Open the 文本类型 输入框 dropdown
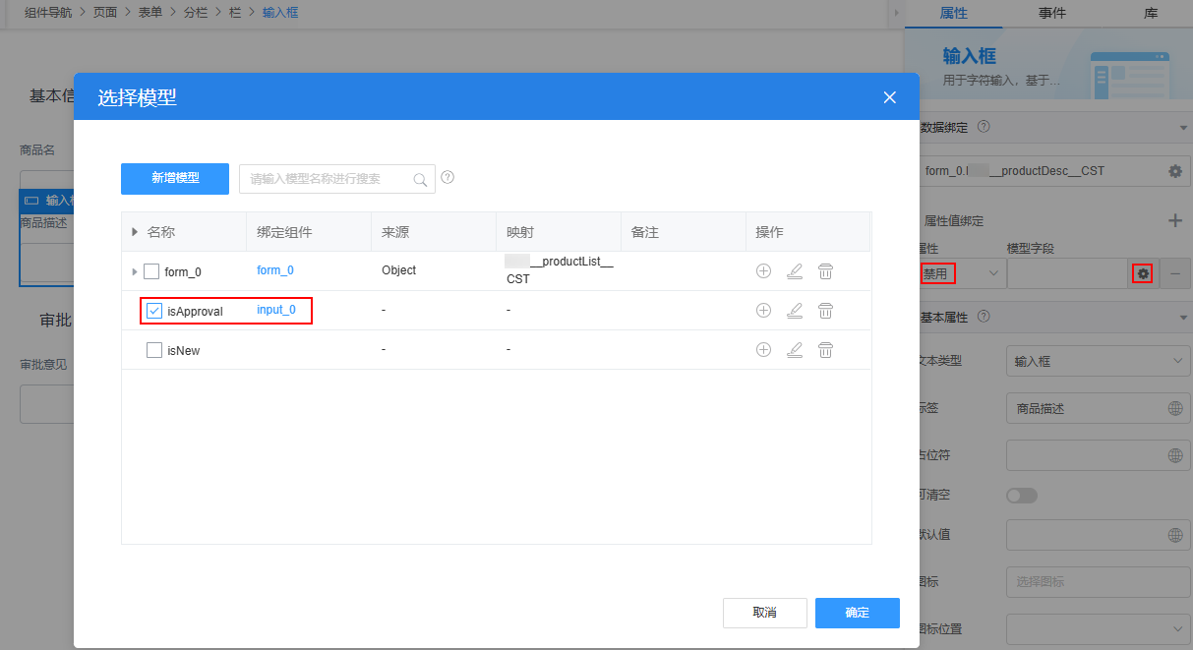Viewport: 1193px width, 650px height. click(1099, 361)
